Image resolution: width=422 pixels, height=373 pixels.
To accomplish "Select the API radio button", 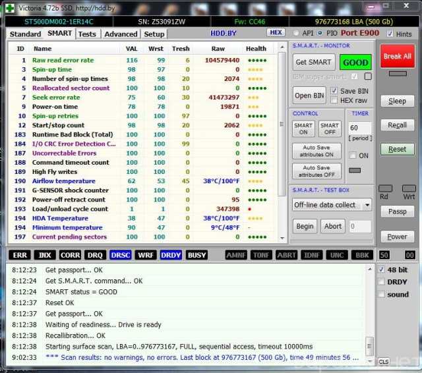I will (x=295, y=34).
